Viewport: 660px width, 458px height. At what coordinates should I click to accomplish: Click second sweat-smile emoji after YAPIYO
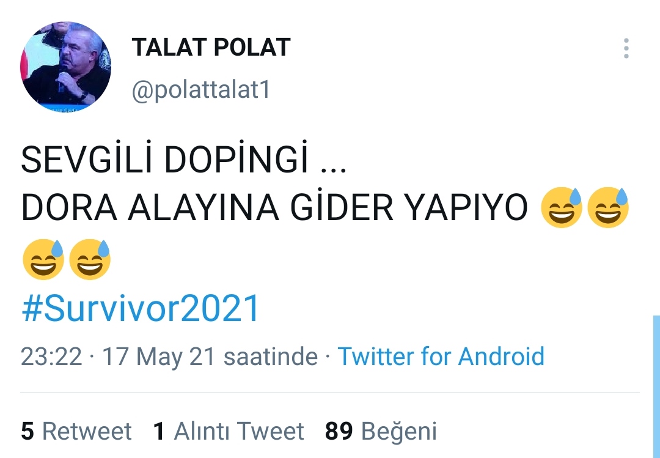(608, 207)
